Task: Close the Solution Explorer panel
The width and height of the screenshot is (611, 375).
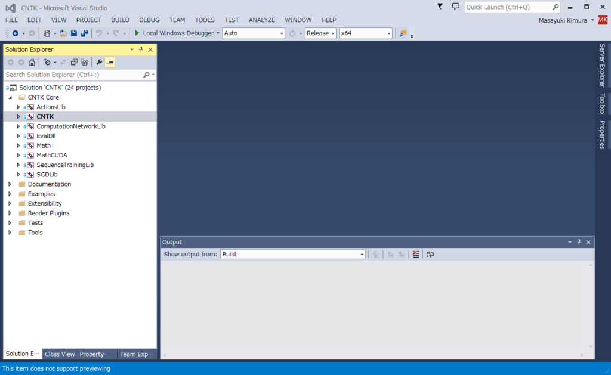Action: (150, 49)
